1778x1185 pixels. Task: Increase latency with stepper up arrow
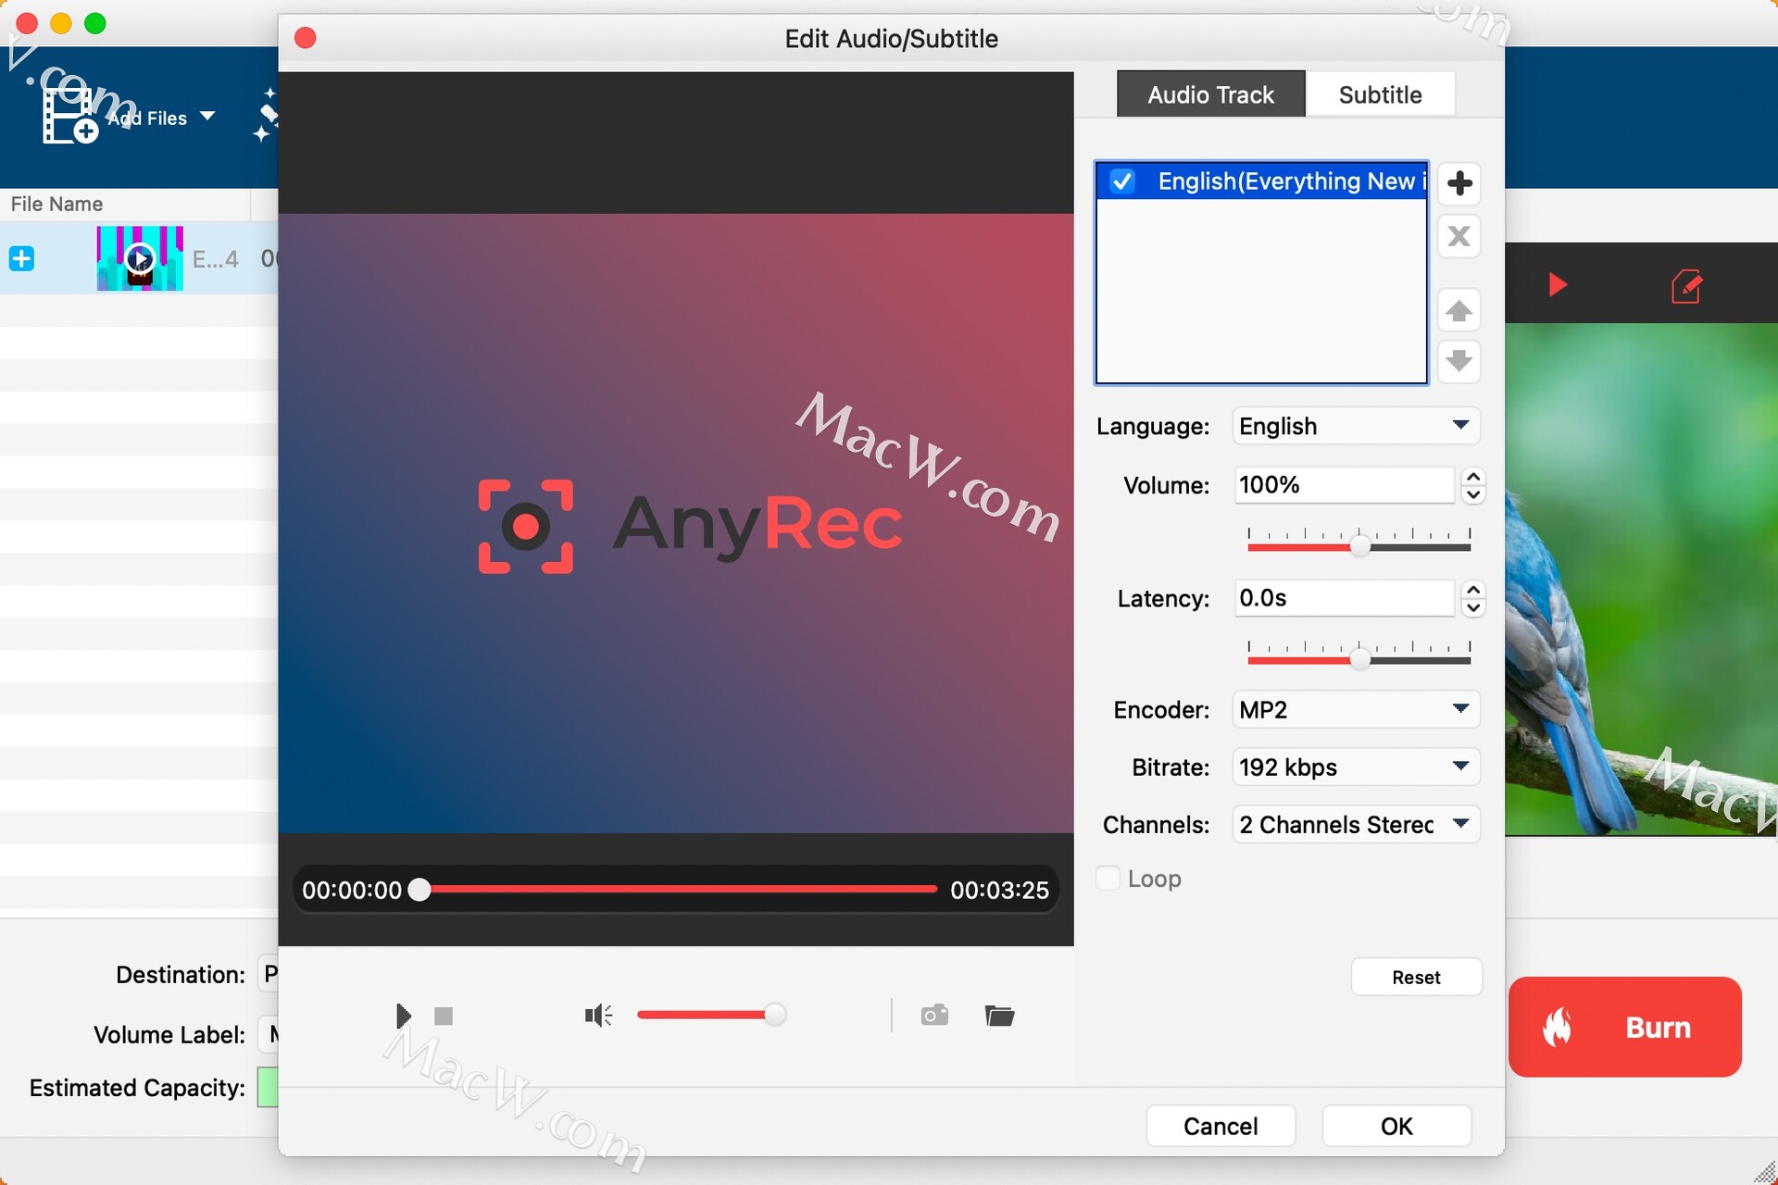click(1473, 589)
